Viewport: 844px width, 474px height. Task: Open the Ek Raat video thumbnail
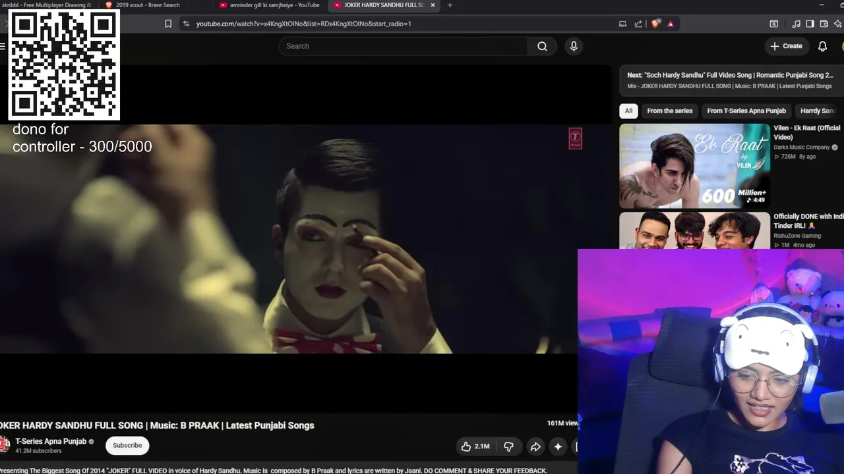(x=694, y=166)
